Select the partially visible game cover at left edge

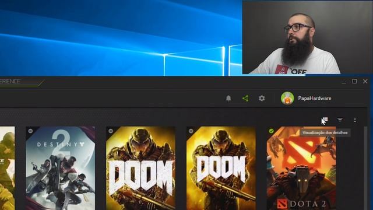[7, 168]
